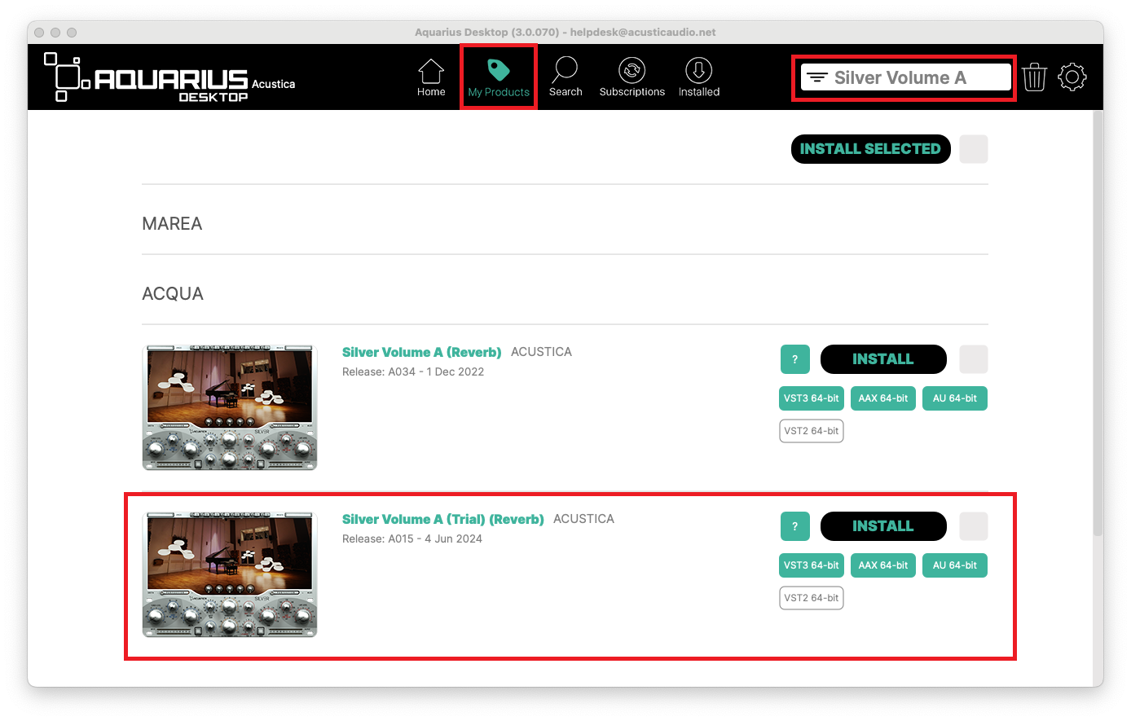Click ACUSTICA label next to the Trial product
Screen dimensions: 1131x721
(x=583, y=519)
